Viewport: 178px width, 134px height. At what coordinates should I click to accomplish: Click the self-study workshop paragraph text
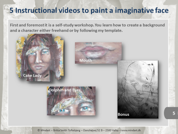pyautogui.click(x=87, y=28)
